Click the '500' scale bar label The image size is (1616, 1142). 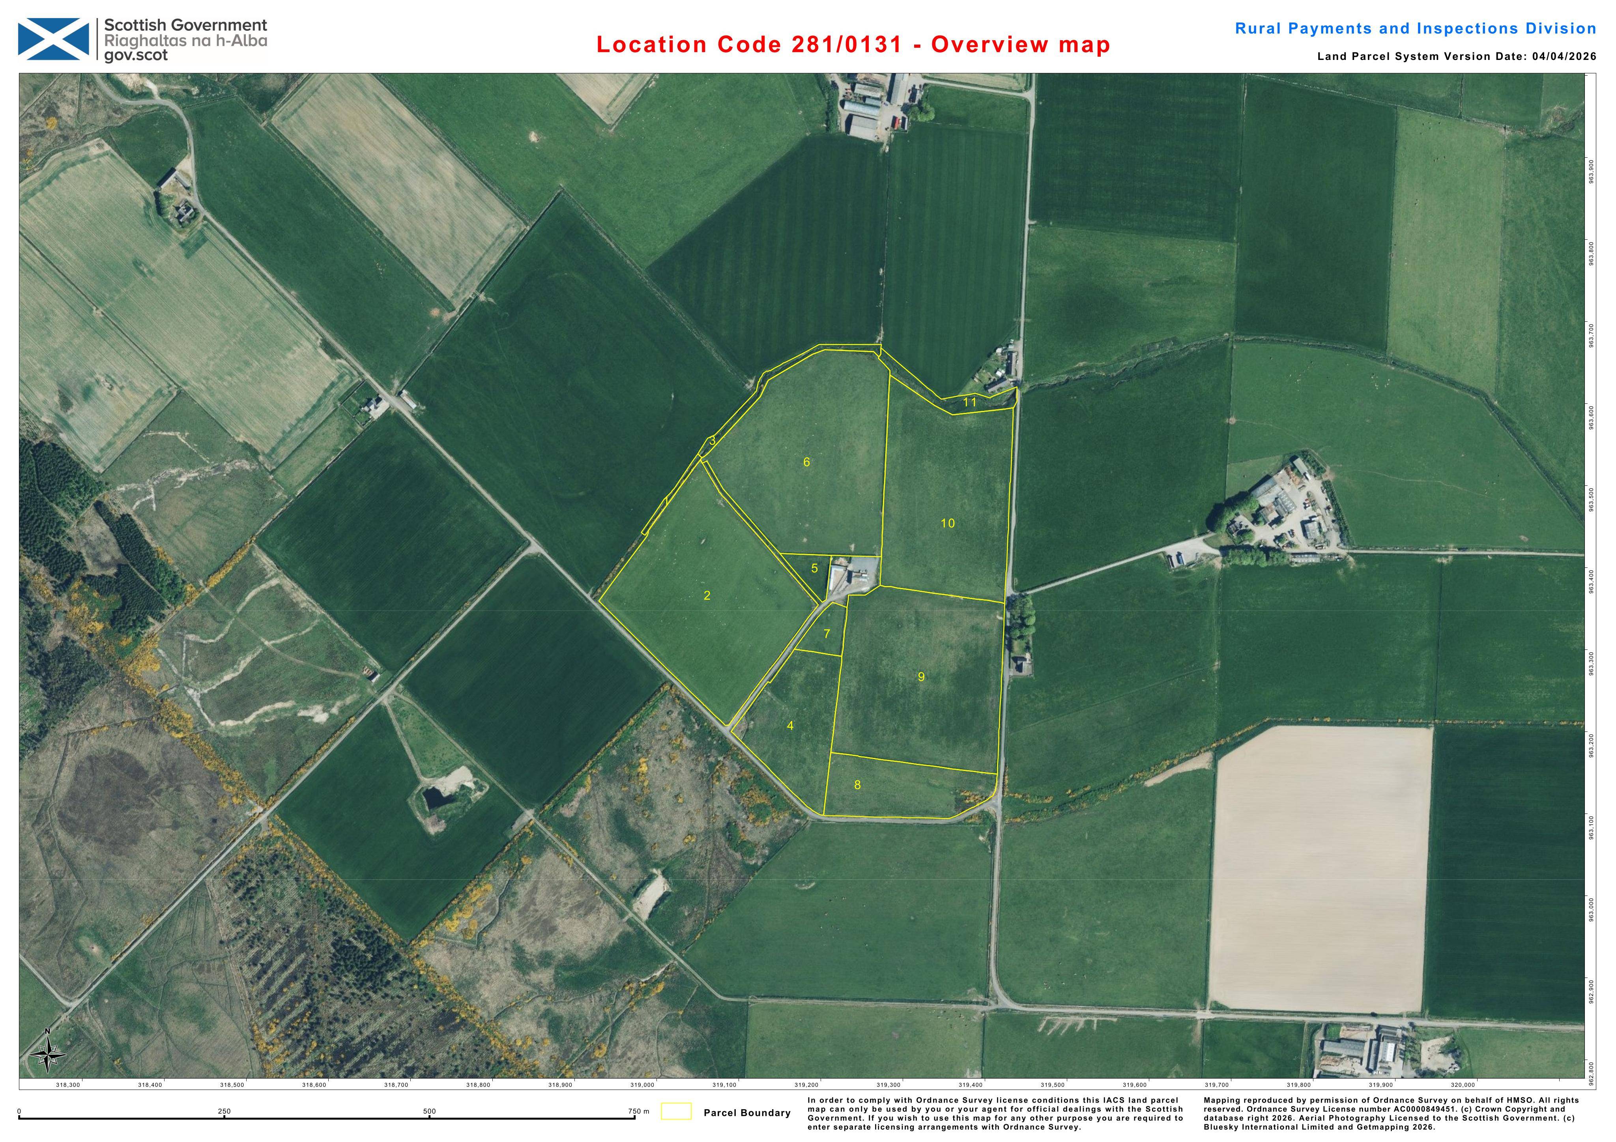point(429,1112)
